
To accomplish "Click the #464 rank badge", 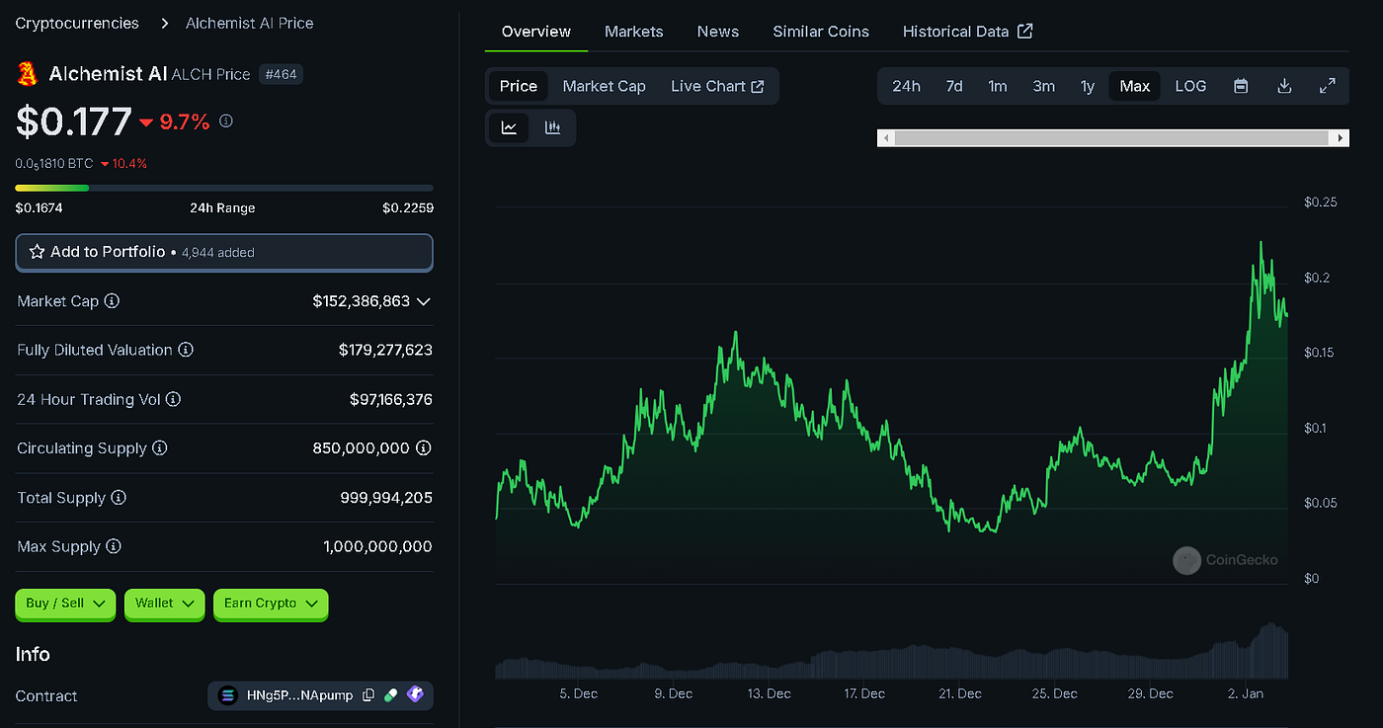I will (x=282, y=74).
